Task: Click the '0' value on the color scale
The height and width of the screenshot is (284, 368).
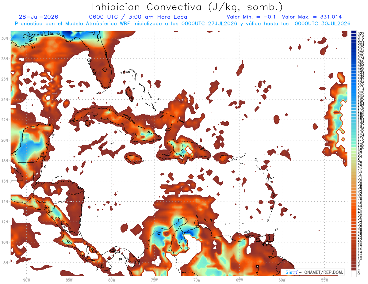Action: (359, 274)
